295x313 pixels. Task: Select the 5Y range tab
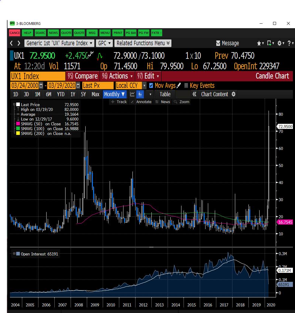click(84, 94)
